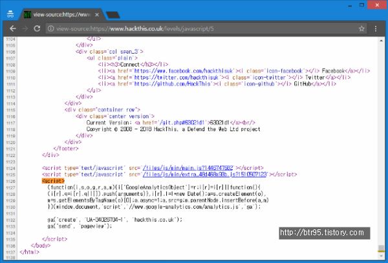Screen dimensions: 388x263
Task: Bookmark this page with star icon
Action: 361,28
